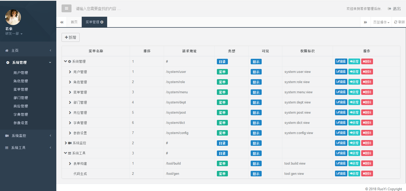Collapse 系统管理 sidebar section
Screen dimensions: 406x191
point(28,62)
